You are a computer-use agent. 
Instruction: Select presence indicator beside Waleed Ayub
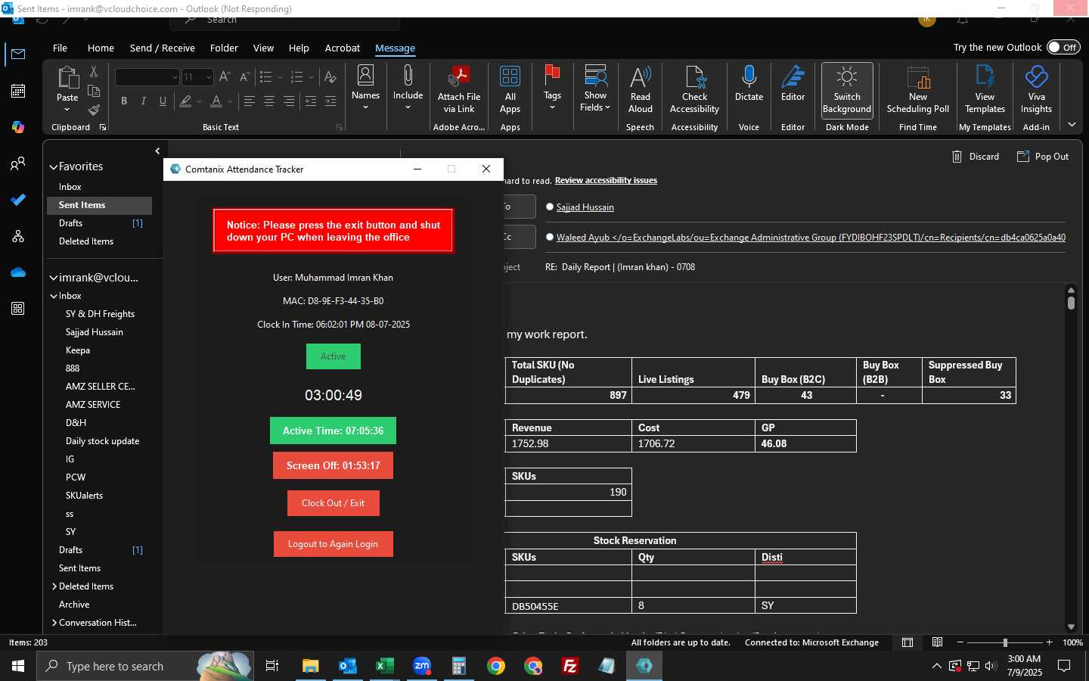pyautogui.click(x=550, y=237)
